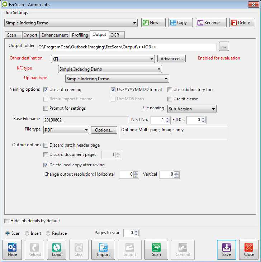This screenshot has width=261, height=262.
Task: Disable the Use auto naming checkbox
Action: point(46,90)
